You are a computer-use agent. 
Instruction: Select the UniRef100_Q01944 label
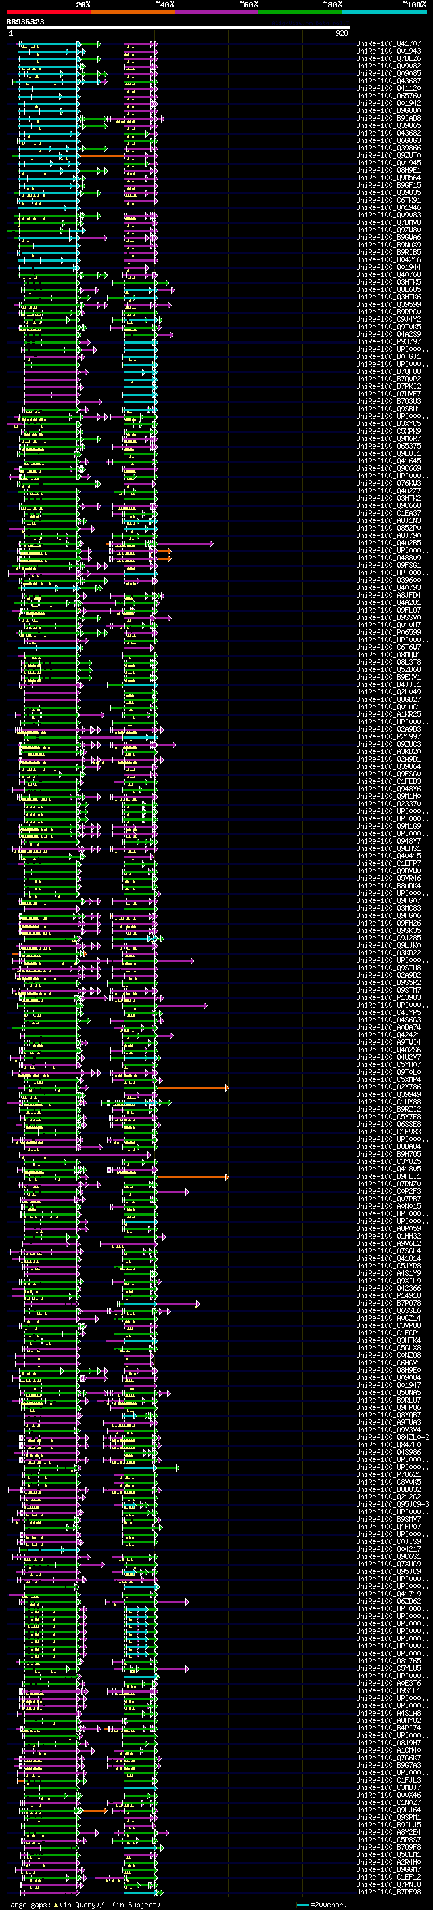(388, 267)
